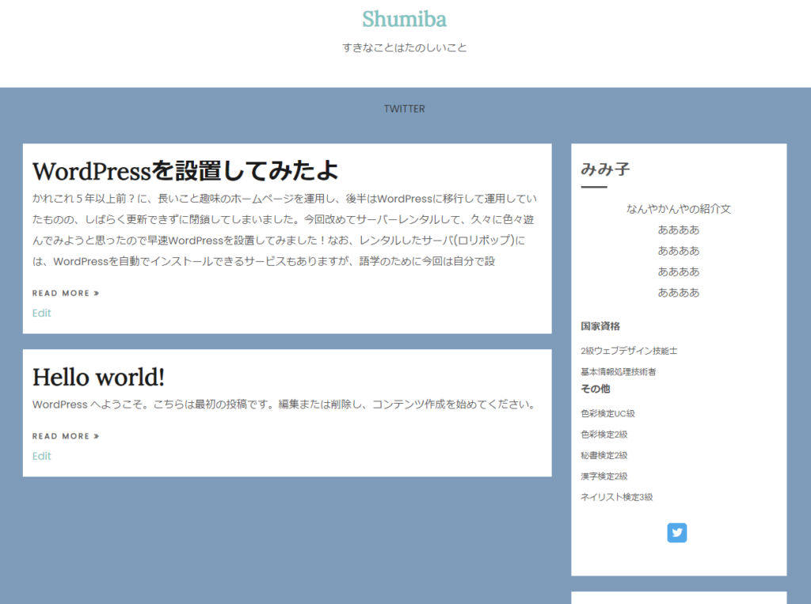Image resolution: width=811 pixels, height=604 pixels.
Task: Open the Shumiba site title link
Action: tap(404, 18)
